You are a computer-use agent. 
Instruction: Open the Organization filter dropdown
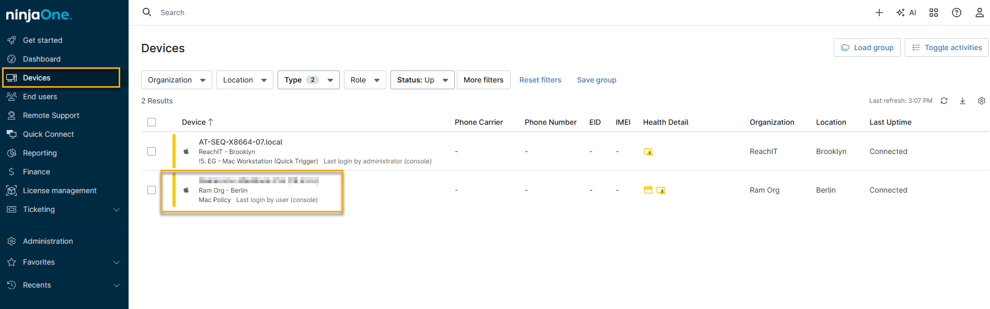click(x=176, y=80)
